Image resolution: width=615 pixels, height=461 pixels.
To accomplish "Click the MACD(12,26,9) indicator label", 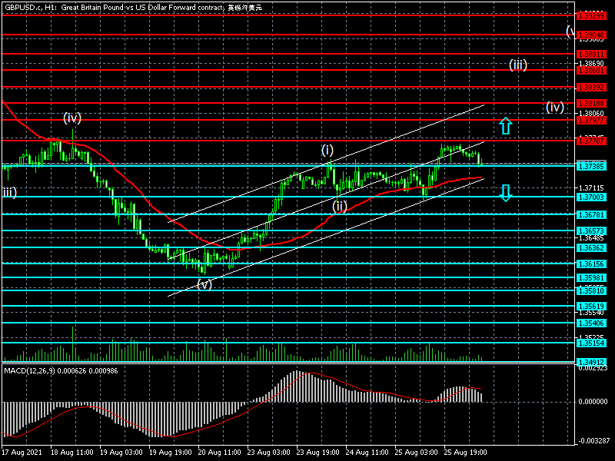I will [48, 371].
